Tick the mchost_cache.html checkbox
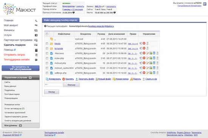Viewport: 208px width, 138px height. click(x=47, y=68)
